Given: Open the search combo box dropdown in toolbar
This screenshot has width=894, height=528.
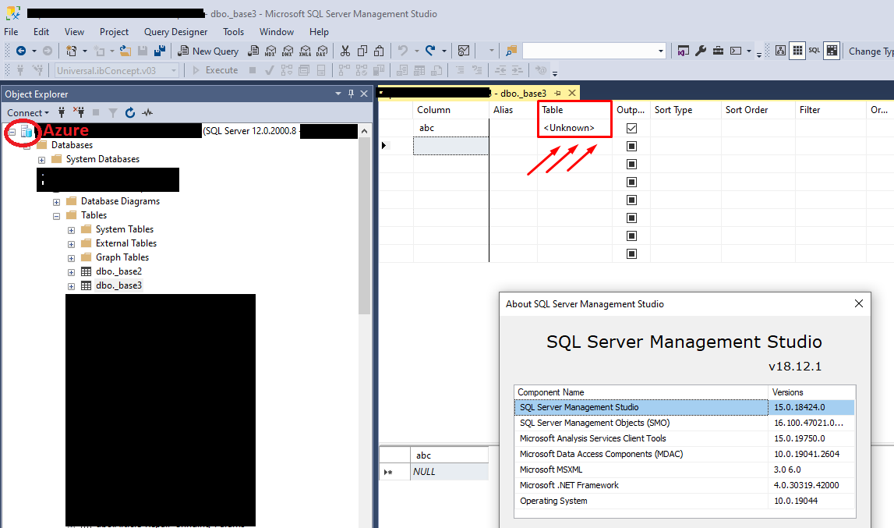Looking at the screenshot, I should pyautogui.click(x=660, y=51).
